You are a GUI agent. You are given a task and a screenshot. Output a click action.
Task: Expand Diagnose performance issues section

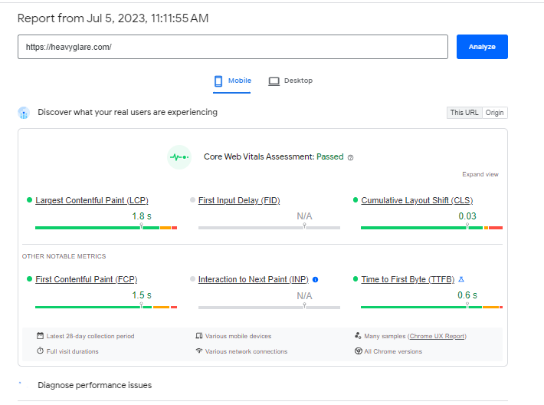tap(94, 385)
